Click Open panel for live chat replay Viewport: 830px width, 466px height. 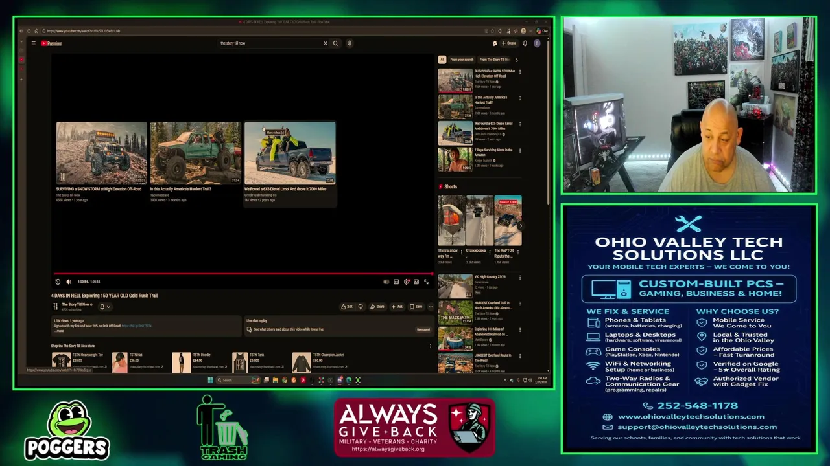pyautogui.click(x=423, y=329)
